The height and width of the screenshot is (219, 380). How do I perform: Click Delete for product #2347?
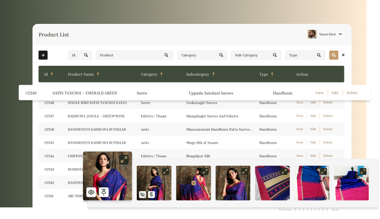click(328, 116)
